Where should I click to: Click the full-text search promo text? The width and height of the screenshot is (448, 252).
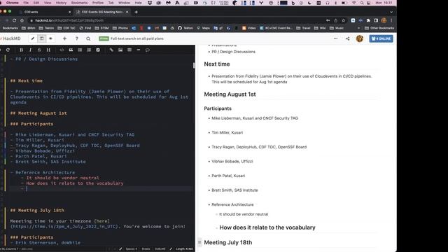pyautogui.click(x=137, y=38)
